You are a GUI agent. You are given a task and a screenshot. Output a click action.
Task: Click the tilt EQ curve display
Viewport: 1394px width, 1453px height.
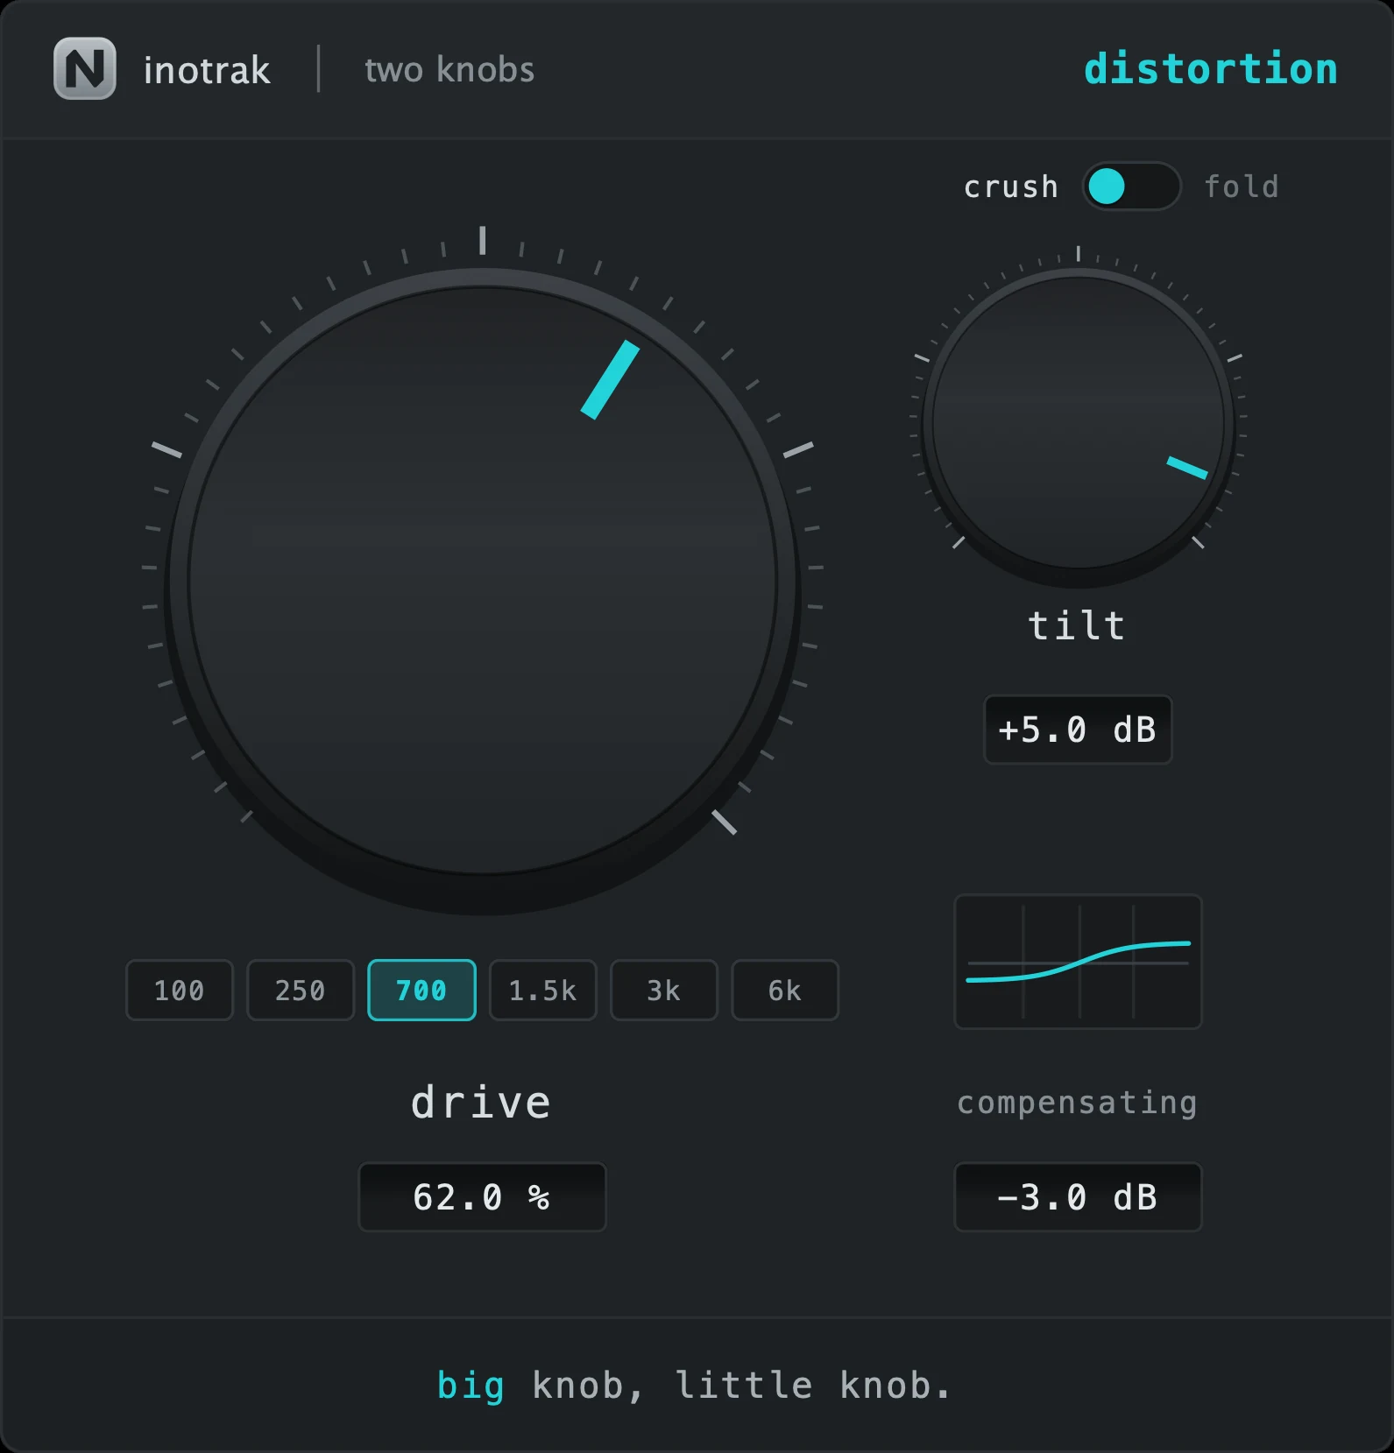click(1078, 962)
